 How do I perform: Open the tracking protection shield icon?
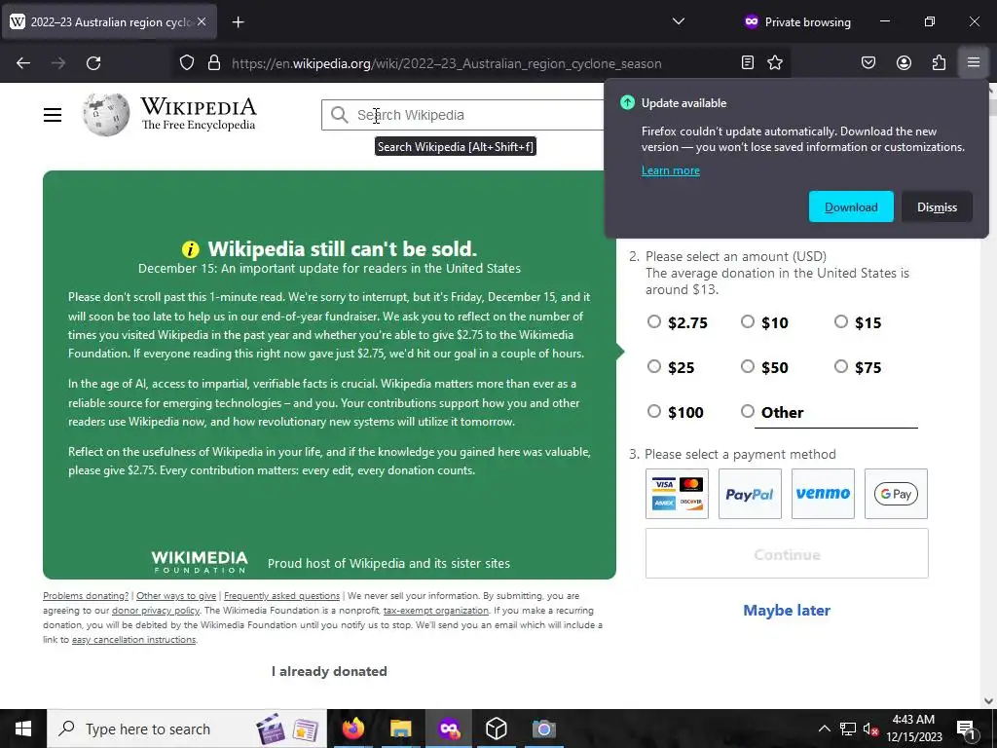click(x=186, y=63)
